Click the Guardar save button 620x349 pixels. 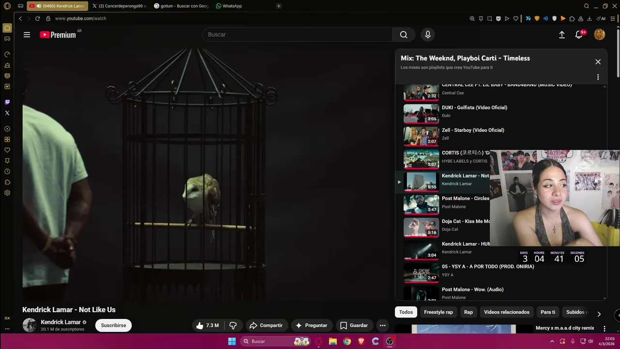click(x=354, y=325)
